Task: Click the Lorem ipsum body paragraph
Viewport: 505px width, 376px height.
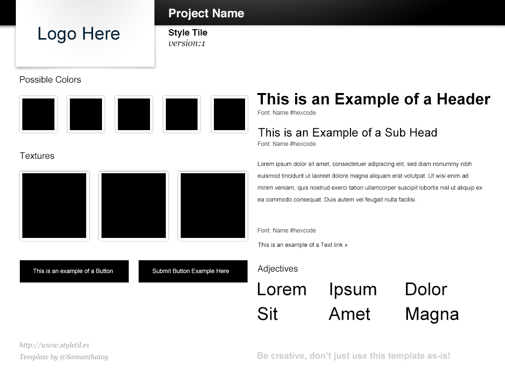Action: pyautogui.click(x=370, y=182)
